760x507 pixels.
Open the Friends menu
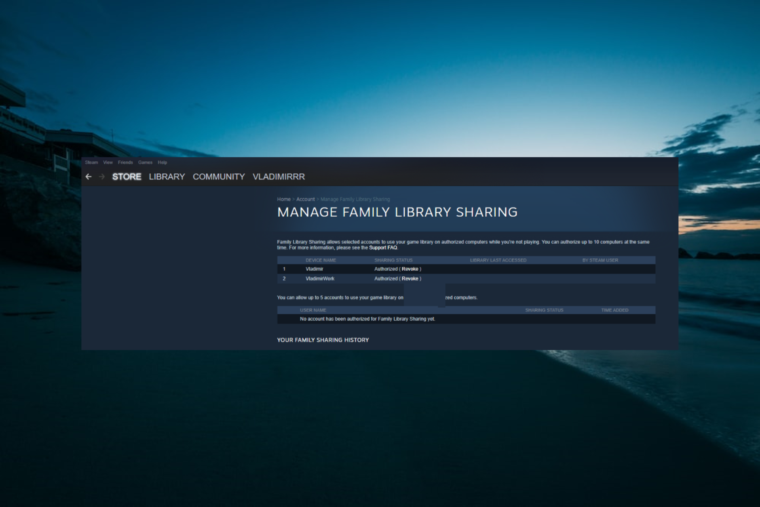pyautogui.click(x=125, y=162)
